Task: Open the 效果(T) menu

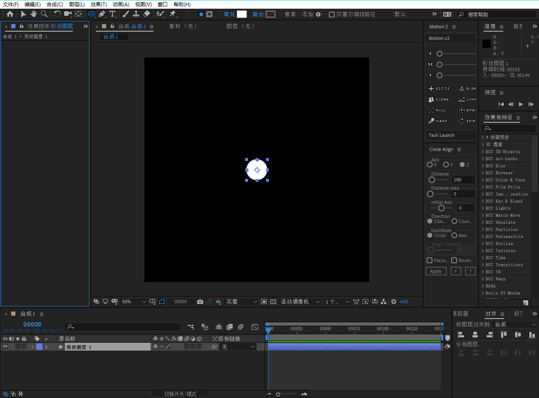Action: point(99,4)
